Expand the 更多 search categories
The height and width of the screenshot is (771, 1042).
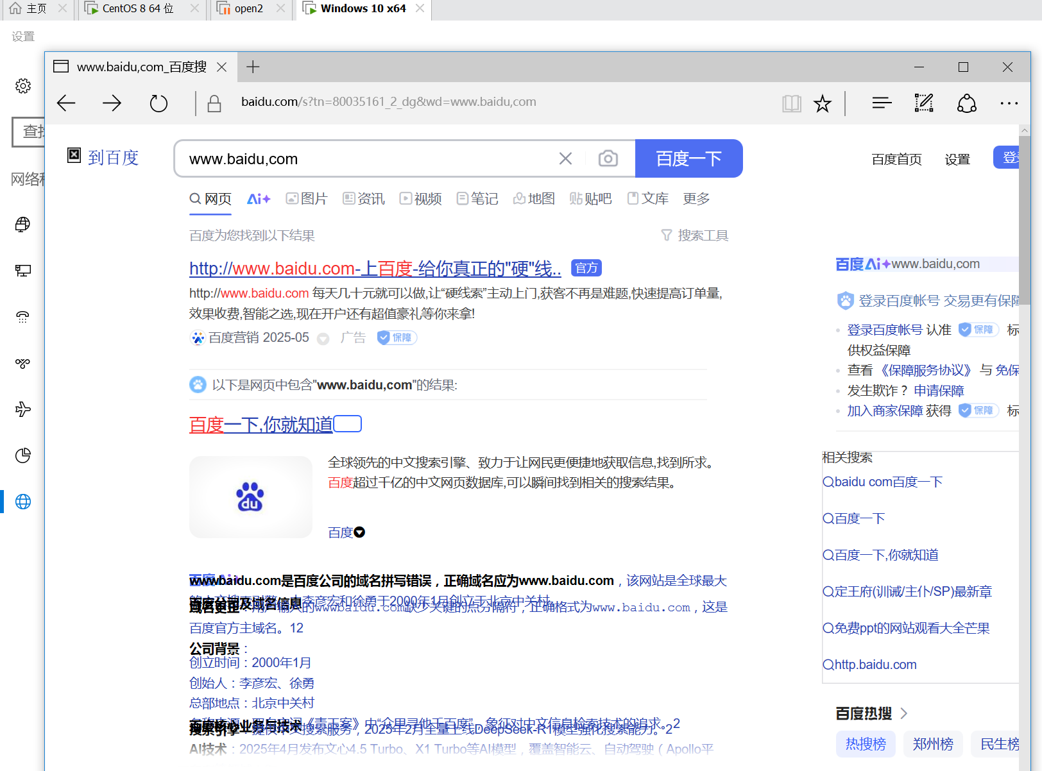[x=697, y=199]
